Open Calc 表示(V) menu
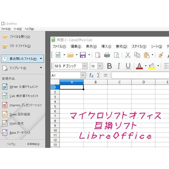The height and width of the screenshot is (169, 169). point(91,46)
